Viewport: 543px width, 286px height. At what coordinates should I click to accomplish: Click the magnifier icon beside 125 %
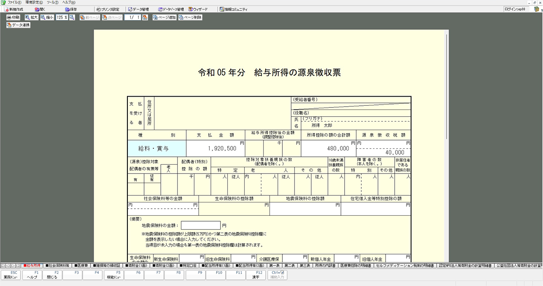pos(72,18)
